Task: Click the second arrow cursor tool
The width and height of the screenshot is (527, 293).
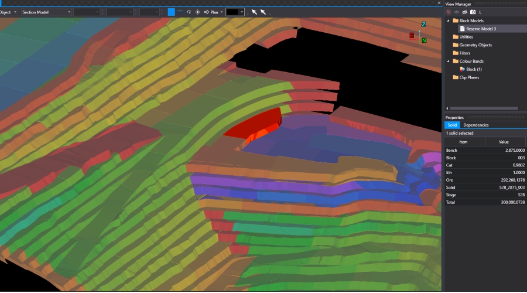Action: 263,12
